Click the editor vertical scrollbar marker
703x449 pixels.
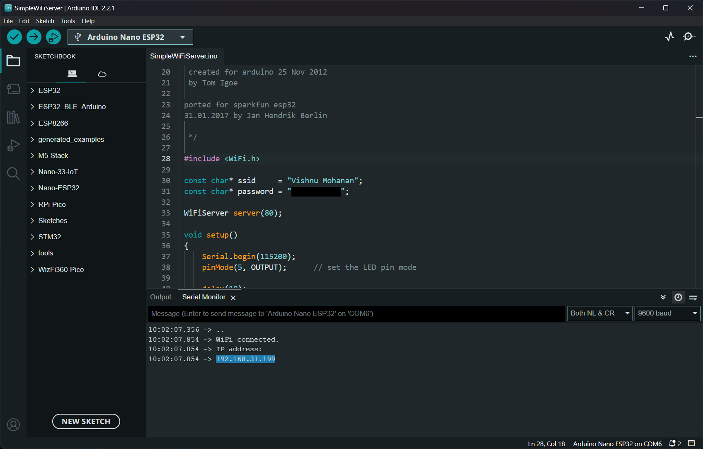click(699, 118)
